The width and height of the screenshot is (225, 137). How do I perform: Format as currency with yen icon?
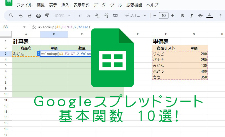point(80,15)
